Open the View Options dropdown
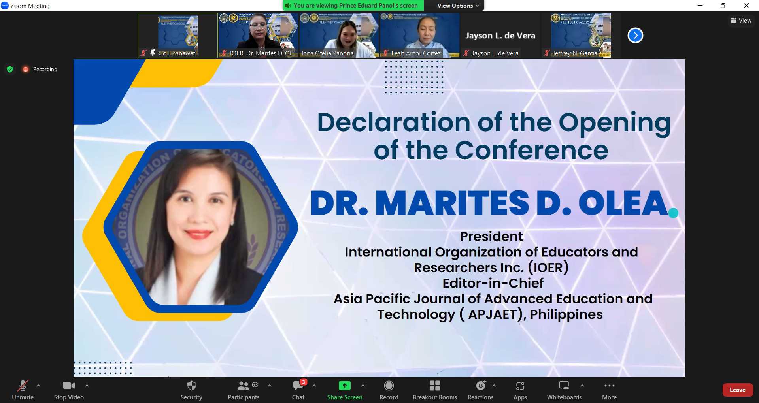This screenshot has height=403, width=759. [x=454, y=5]
